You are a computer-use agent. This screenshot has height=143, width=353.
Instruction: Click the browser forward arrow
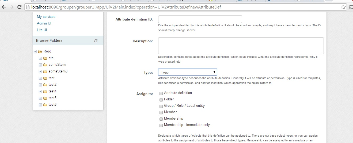coord(12,7)
